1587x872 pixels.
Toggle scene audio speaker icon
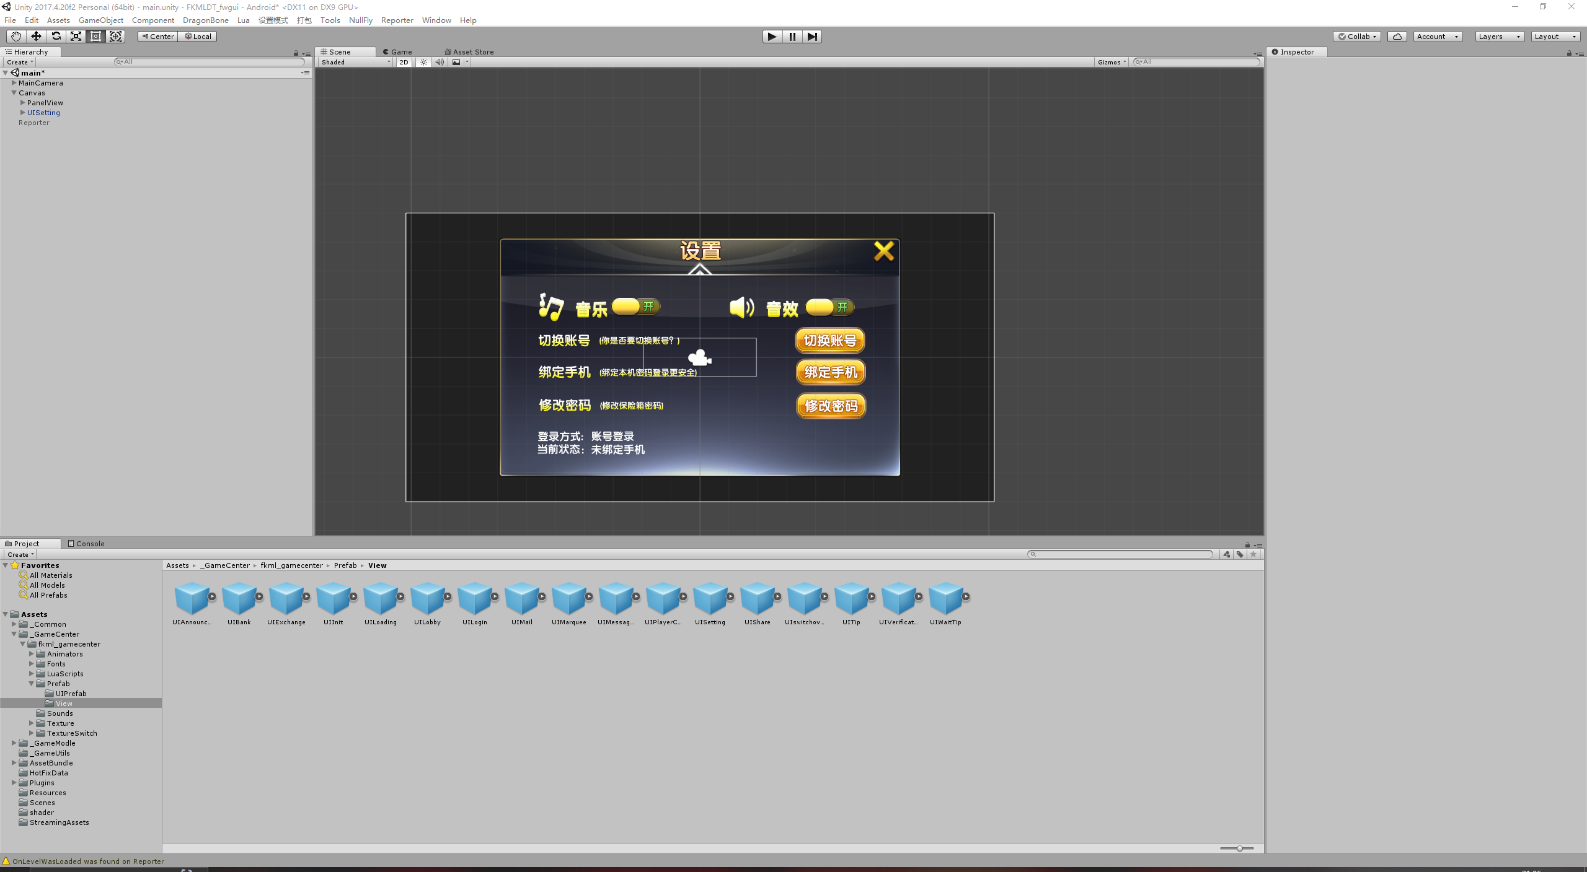click(x=440, y=62)
